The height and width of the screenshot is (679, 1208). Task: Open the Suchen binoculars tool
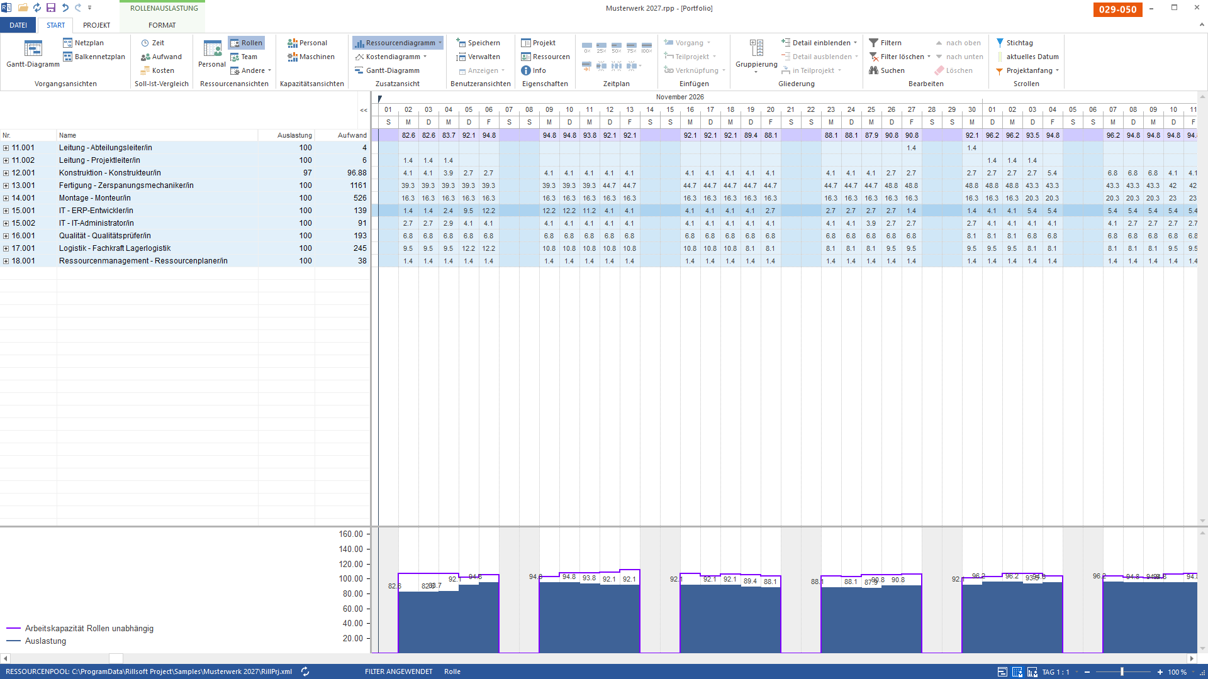pos(873,70)
